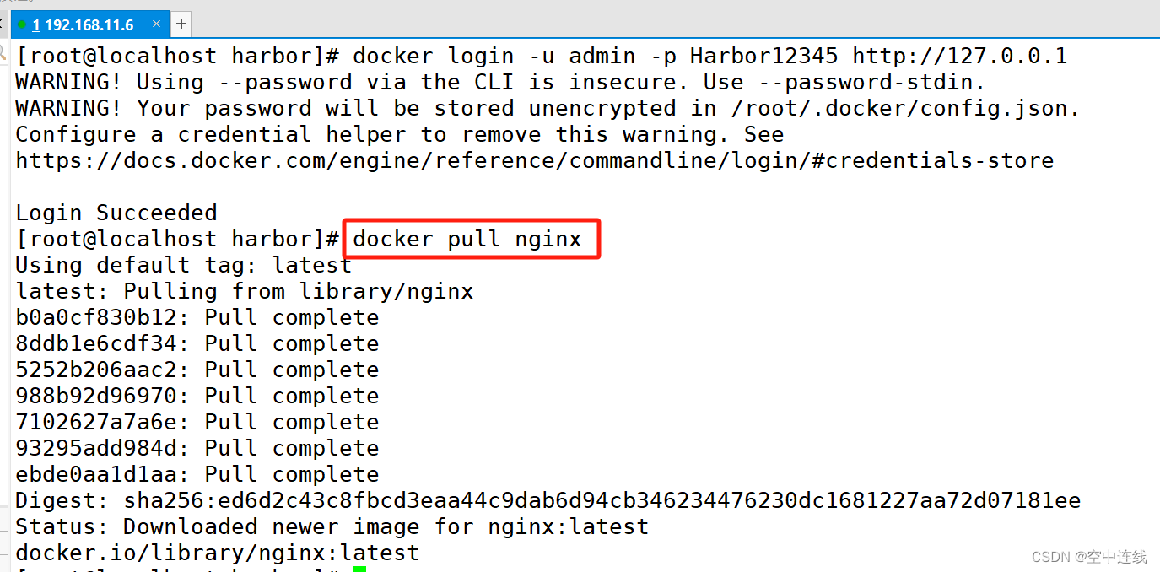
Task: Open a new tab with the plus button
Action: pos(181,24)
